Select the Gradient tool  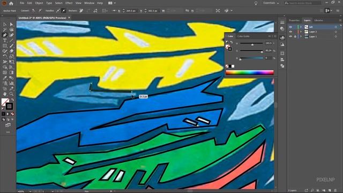click(x=11, y=72)
